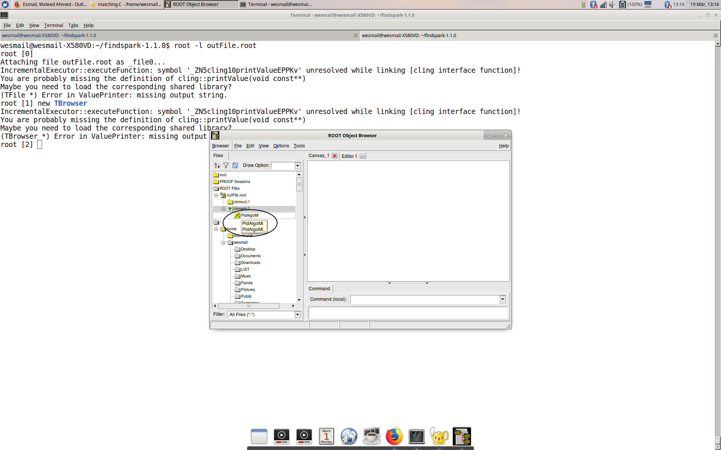Click the file tree horizontal scrollbar
This screenshot has width=721, height=450.
249,306
